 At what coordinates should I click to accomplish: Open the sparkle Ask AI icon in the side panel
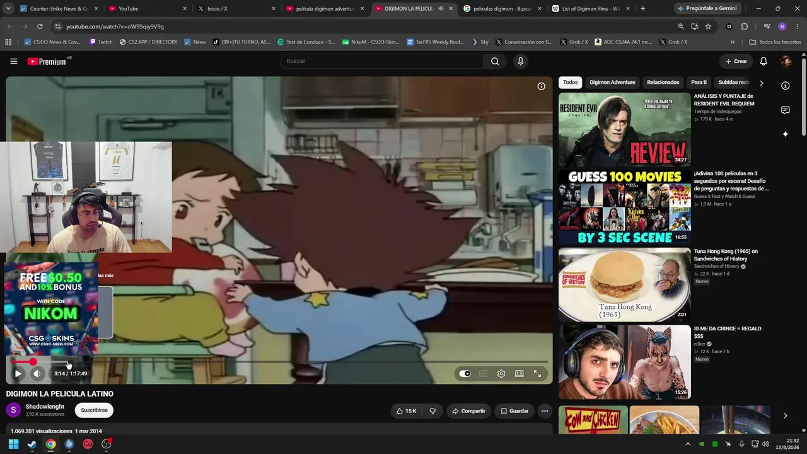pyautogui.click(x=785, y=134)
